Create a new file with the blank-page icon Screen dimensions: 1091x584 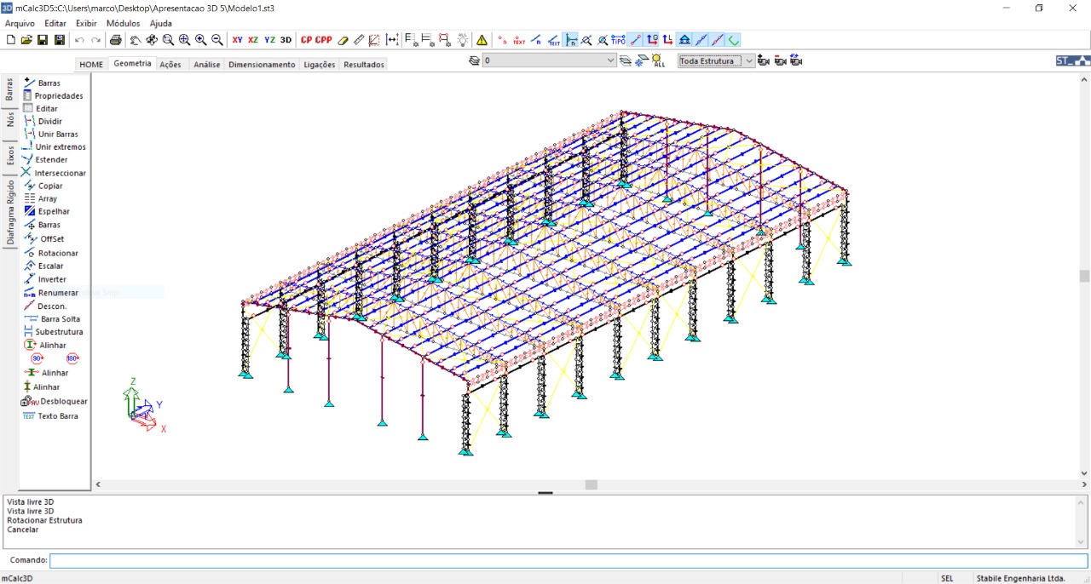(x=10, y=40)
